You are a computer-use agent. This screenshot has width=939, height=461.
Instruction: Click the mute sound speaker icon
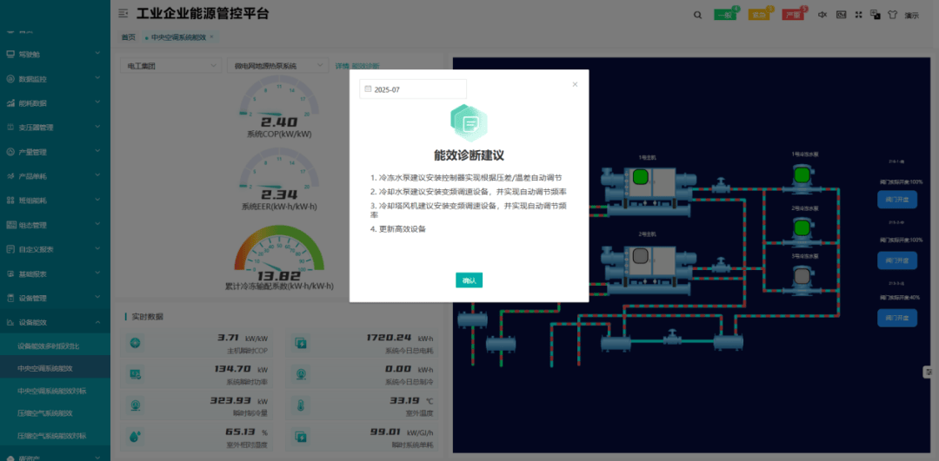click(822, 15)
